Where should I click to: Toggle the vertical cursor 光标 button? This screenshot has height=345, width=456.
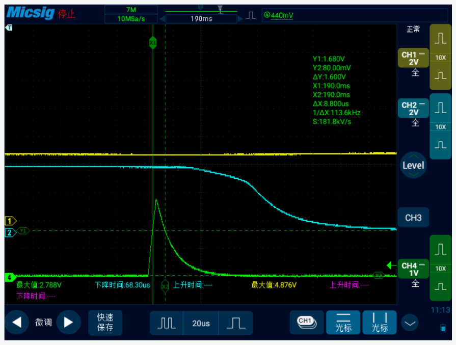(380, 323)
